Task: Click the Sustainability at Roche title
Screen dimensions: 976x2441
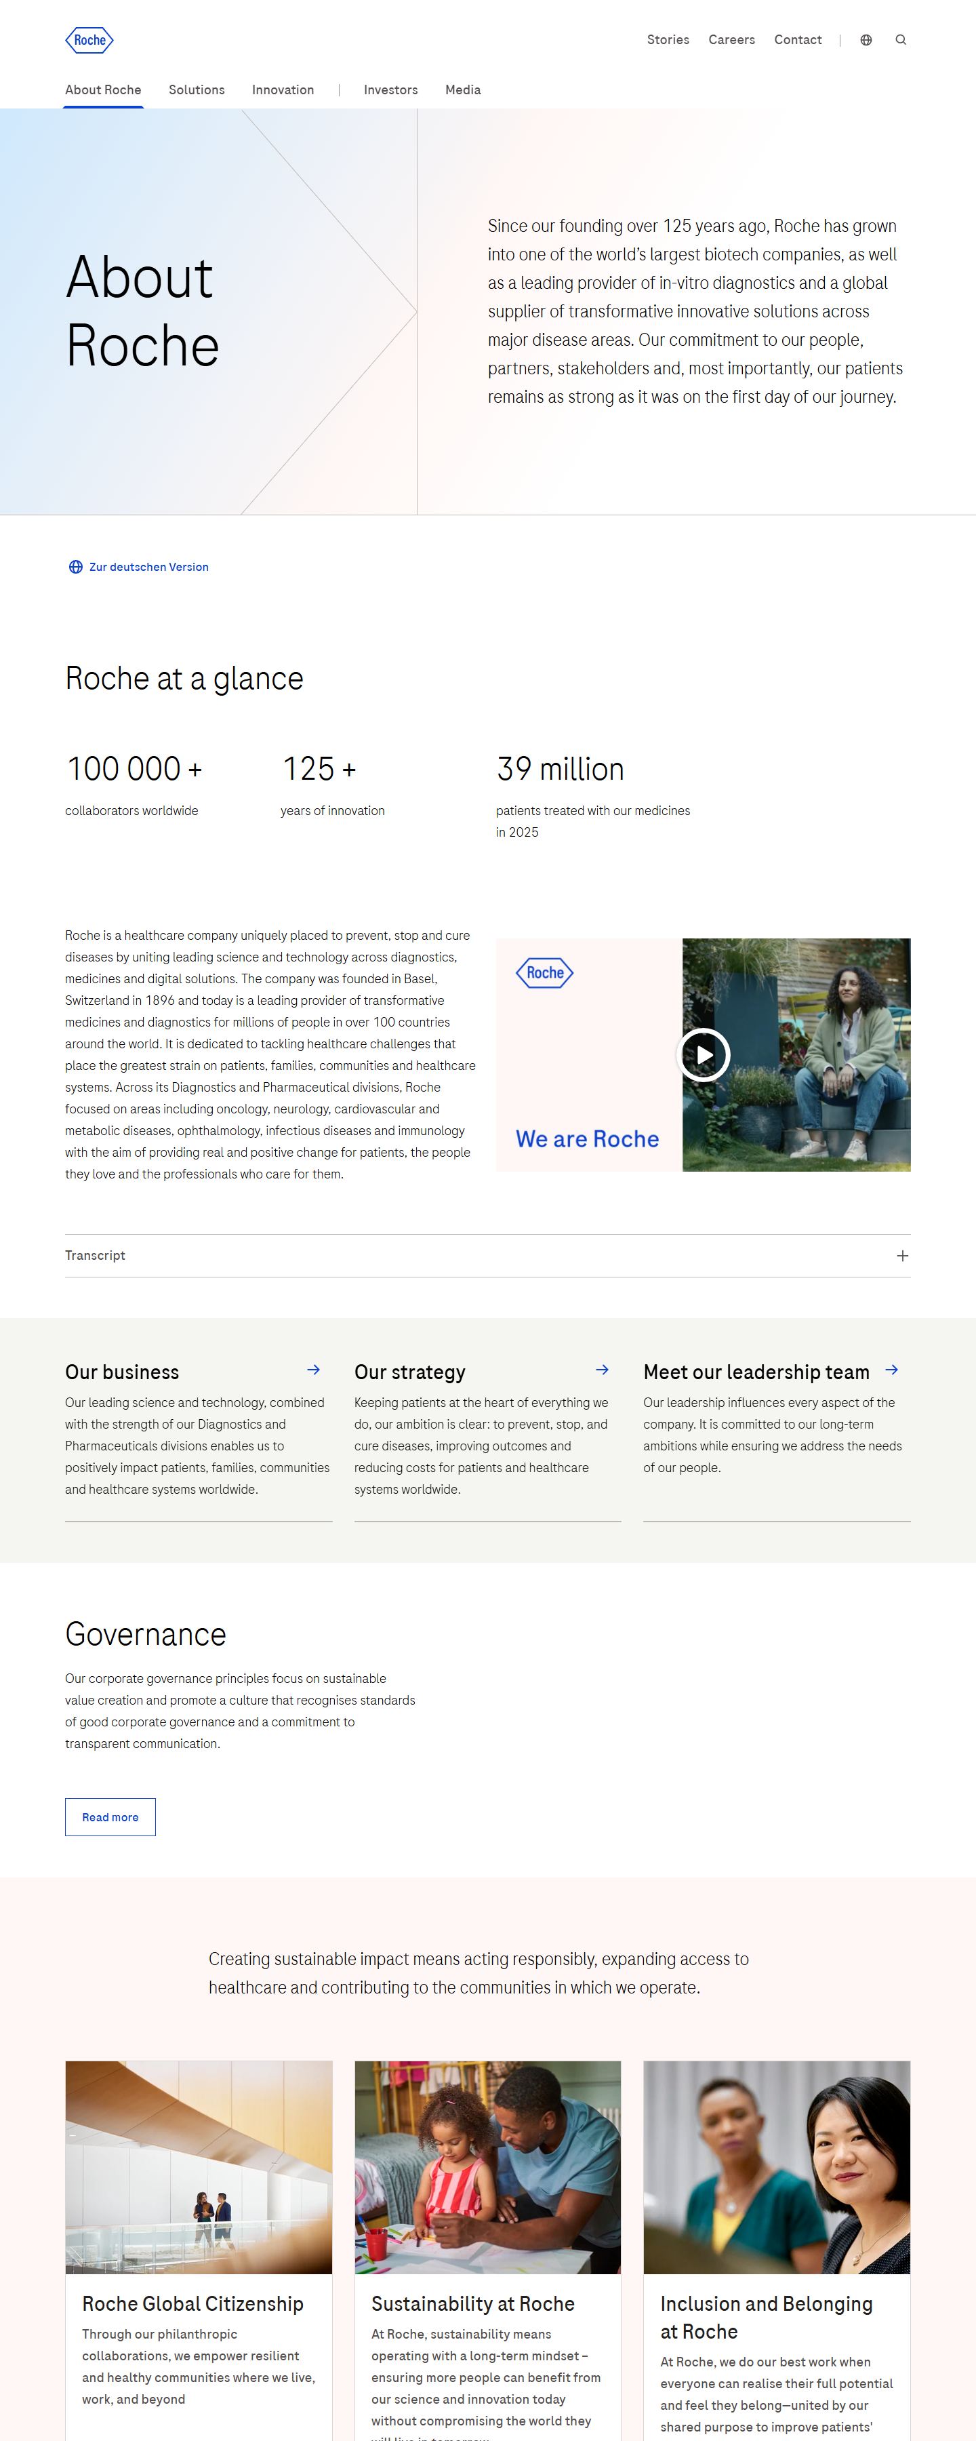Action: 473,2303
